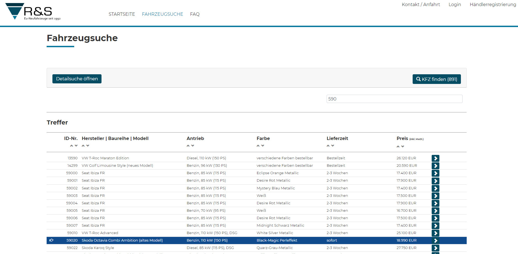Viewport: 518px width, 254px height.
Task: Click arrow icon on highlighted Skoda Octavia row
Action: point(435,240)
